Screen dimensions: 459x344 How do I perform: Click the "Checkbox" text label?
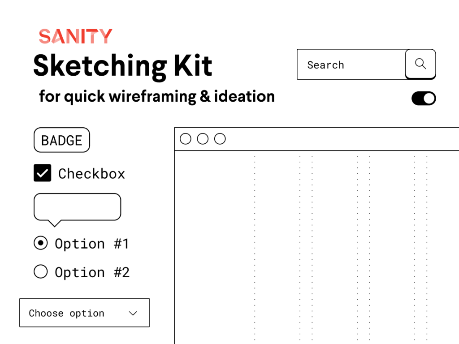(x=91, y=174)
